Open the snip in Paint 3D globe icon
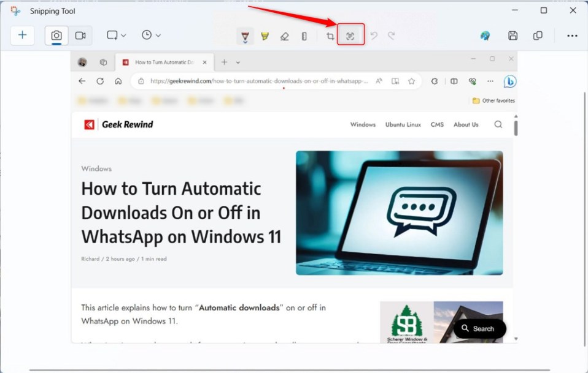This screenshot has height=373, width=588. [485, 36]
